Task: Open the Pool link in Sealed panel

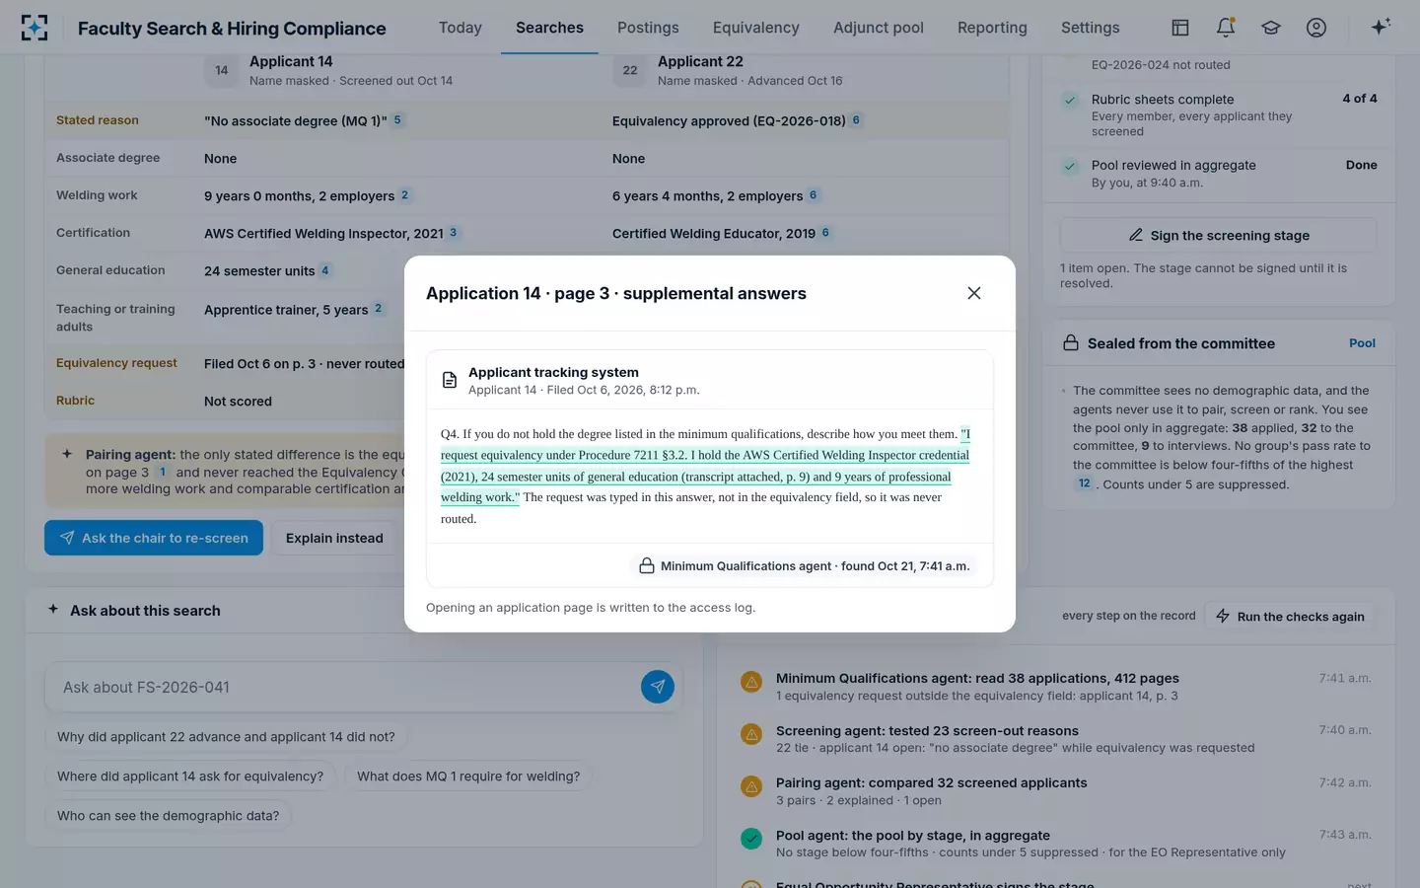Action: [1362, 343]
